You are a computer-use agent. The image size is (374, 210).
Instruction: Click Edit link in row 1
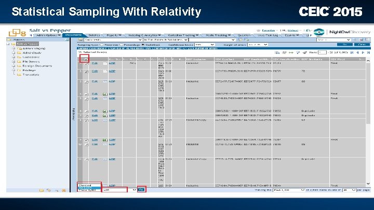95,63
